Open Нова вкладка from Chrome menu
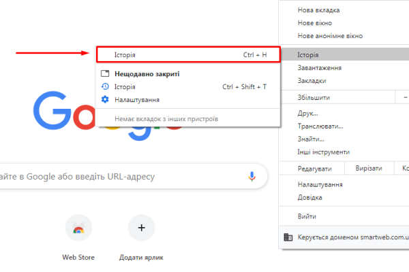The width and height of the screenshot is (409, 272). coord(318,10)
